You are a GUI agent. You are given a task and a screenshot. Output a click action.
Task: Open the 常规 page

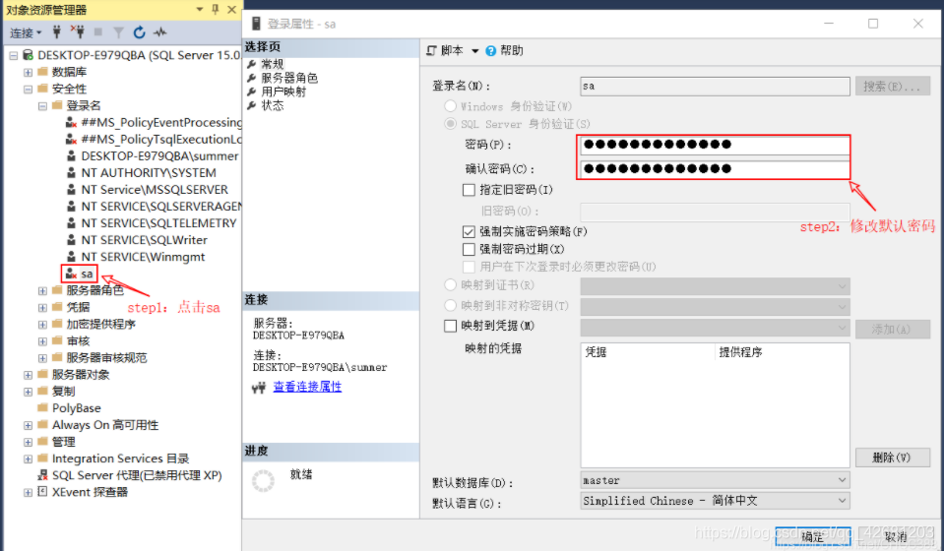272,64
